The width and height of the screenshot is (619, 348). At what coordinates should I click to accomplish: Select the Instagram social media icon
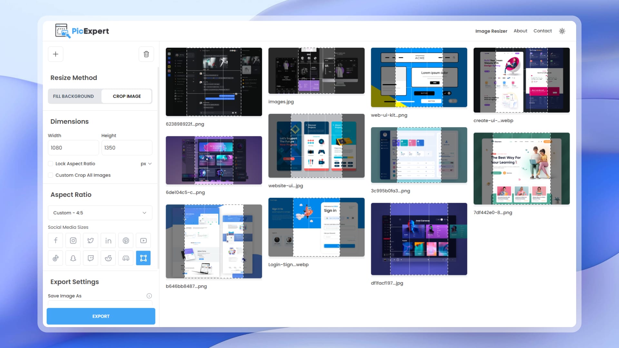point(73,240)
